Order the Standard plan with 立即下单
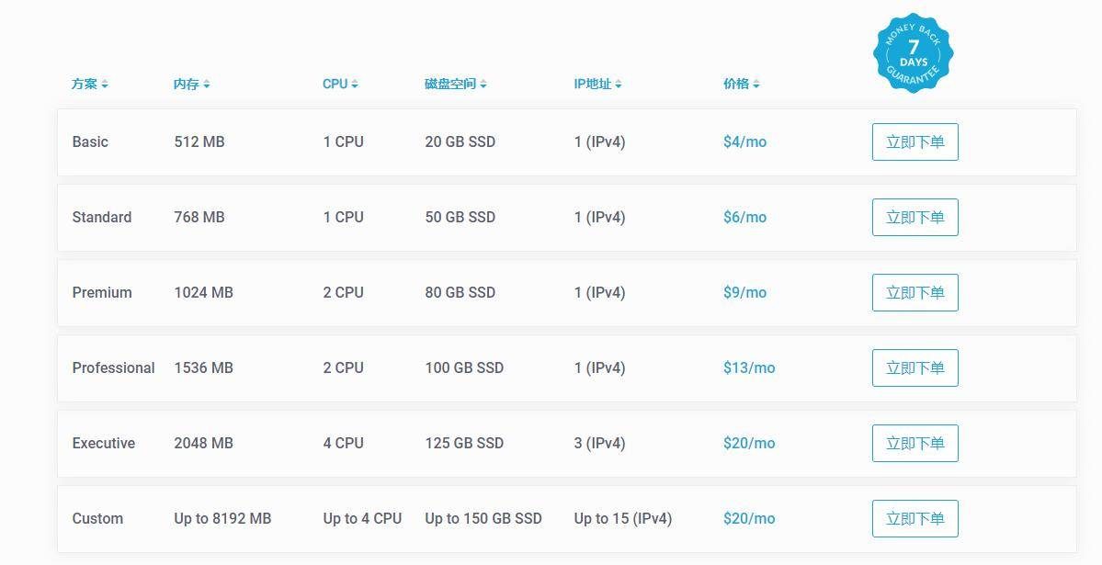1102x565 pixels. click(x=915, y=217)
